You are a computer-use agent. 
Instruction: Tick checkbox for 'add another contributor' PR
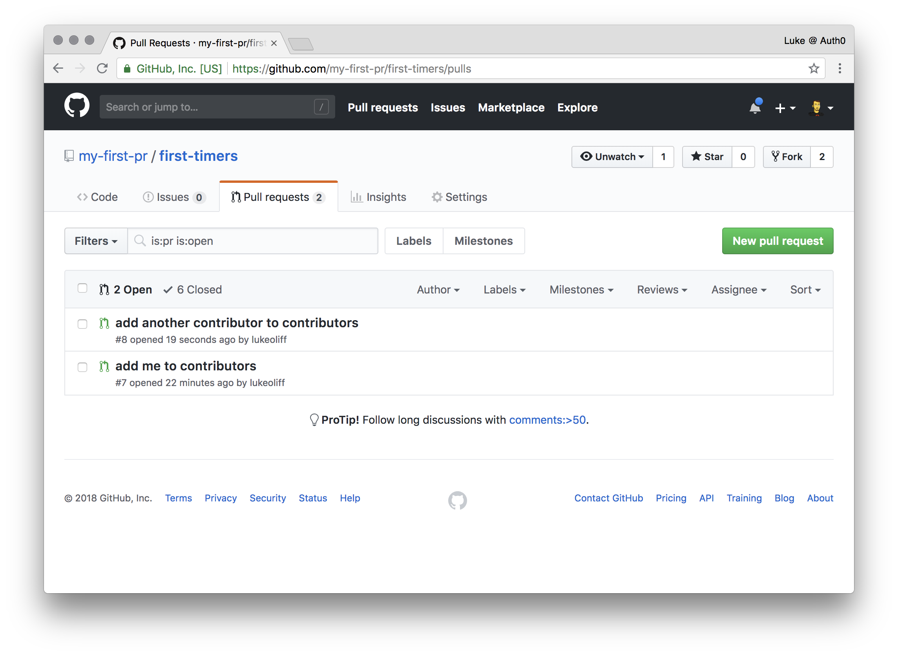click(82, 324)
